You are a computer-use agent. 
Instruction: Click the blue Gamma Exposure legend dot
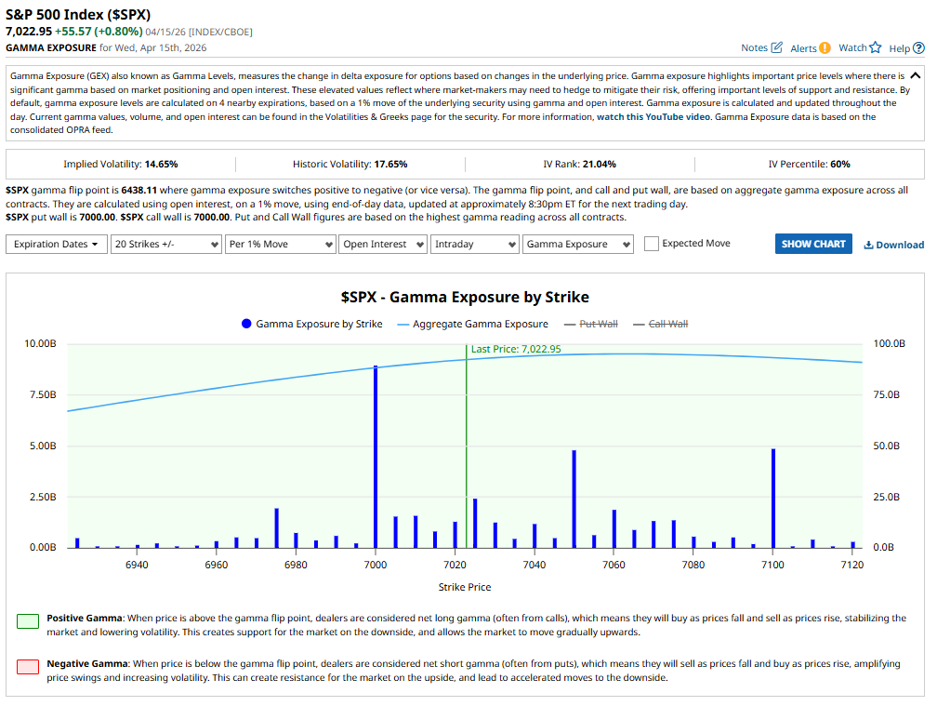(246, 324)
